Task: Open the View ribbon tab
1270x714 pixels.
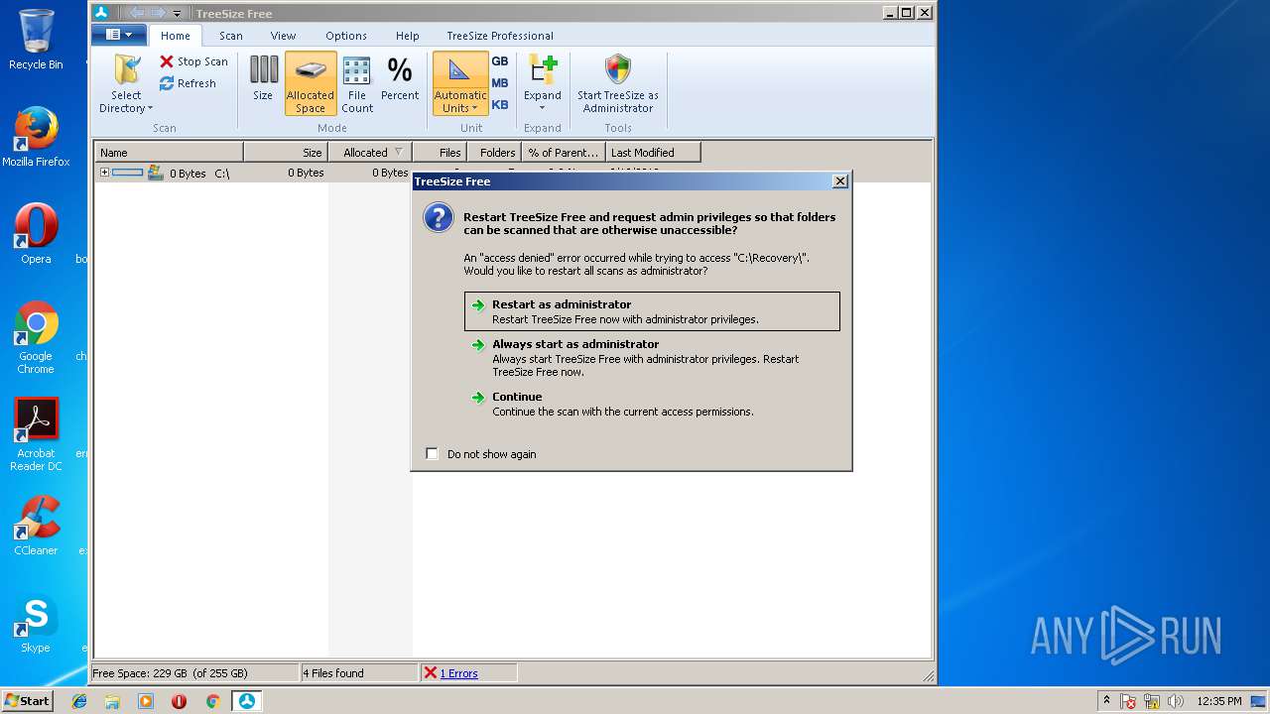Action: point(284,36)
